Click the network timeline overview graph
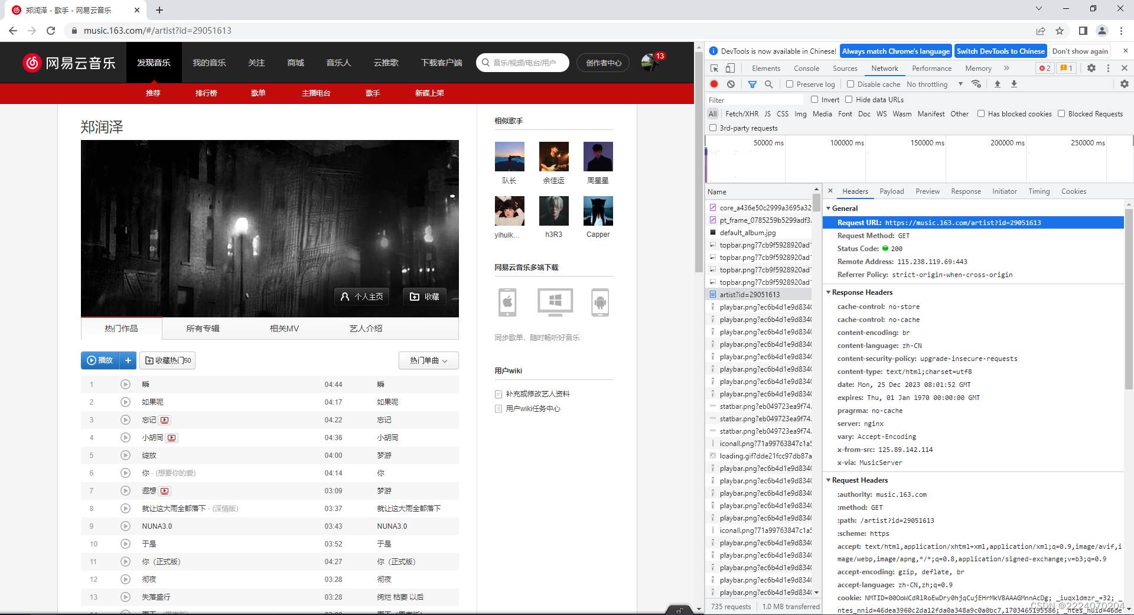The height and width of the screenshot is (615, 1134). (x=919, y=158)
